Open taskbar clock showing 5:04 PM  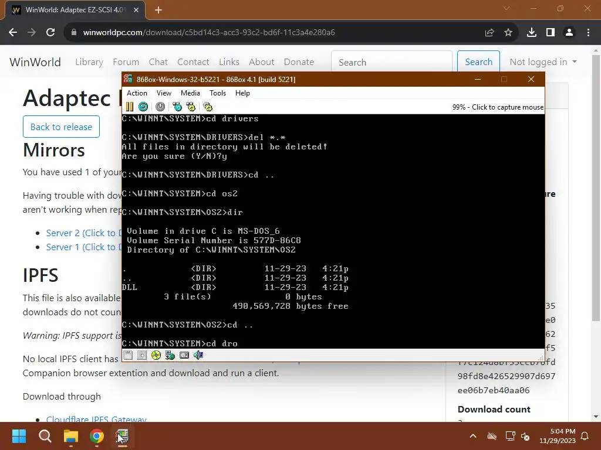(558, 436)
